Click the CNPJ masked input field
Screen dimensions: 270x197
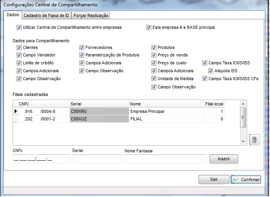41,159
